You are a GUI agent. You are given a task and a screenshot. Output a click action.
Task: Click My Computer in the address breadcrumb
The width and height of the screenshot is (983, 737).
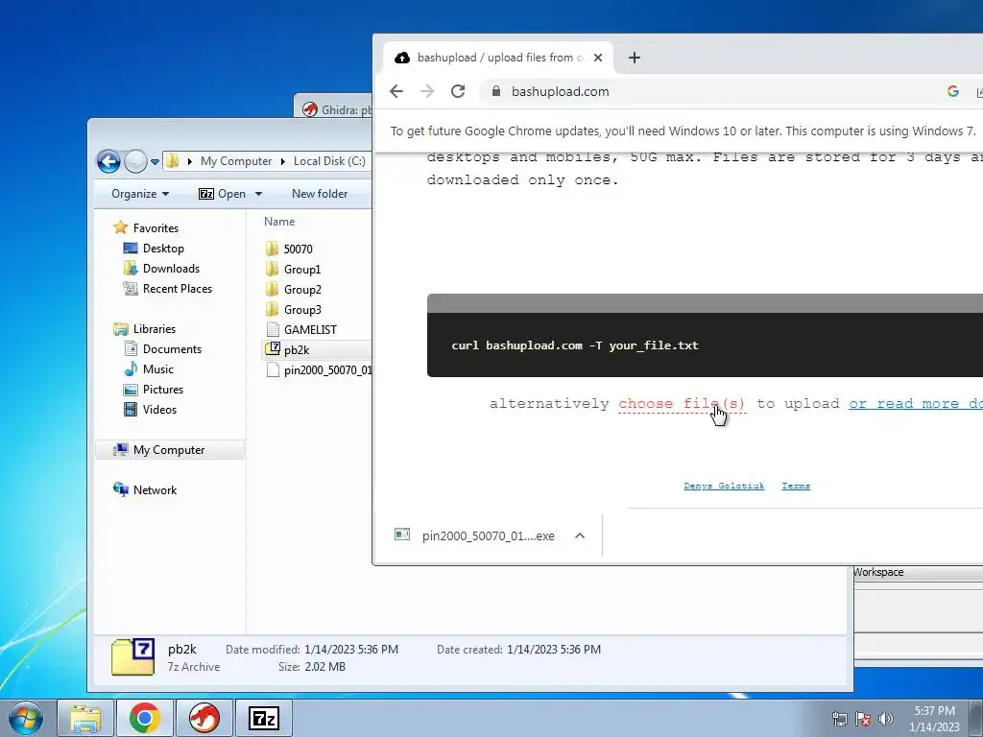tap(236, 161)
